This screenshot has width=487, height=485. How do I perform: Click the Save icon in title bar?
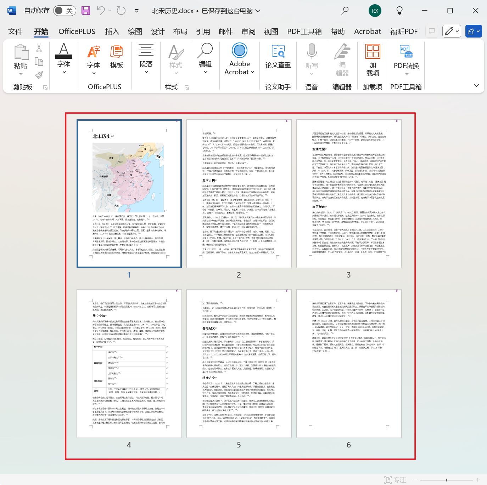[x=86, y=11]
